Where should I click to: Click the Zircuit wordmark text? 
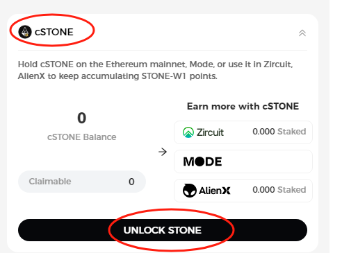(x=210, y=132)
